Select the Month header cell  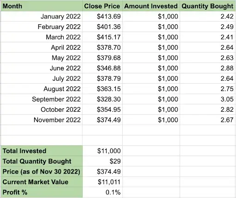coord(41,6)
